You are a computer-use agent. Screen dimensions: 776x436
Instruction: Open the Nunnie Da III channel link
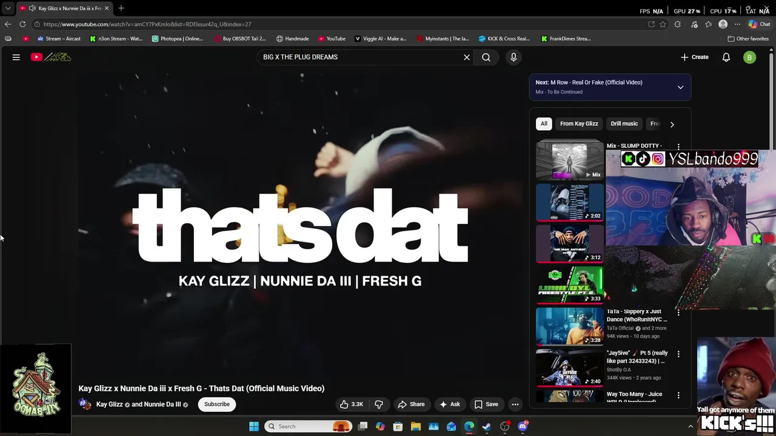(162, 405)
